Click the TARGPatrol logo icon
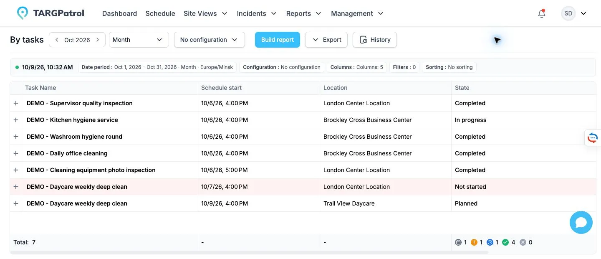The image size is (601, 259). [x=23, y=13]
